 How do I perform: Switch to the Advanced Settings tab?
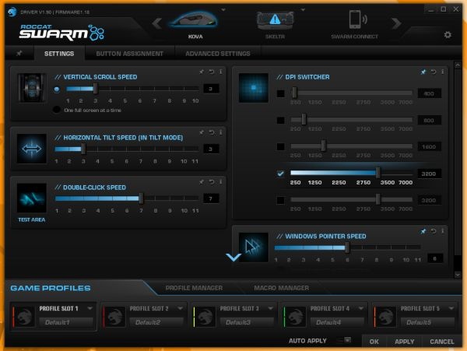click(218, 54)
